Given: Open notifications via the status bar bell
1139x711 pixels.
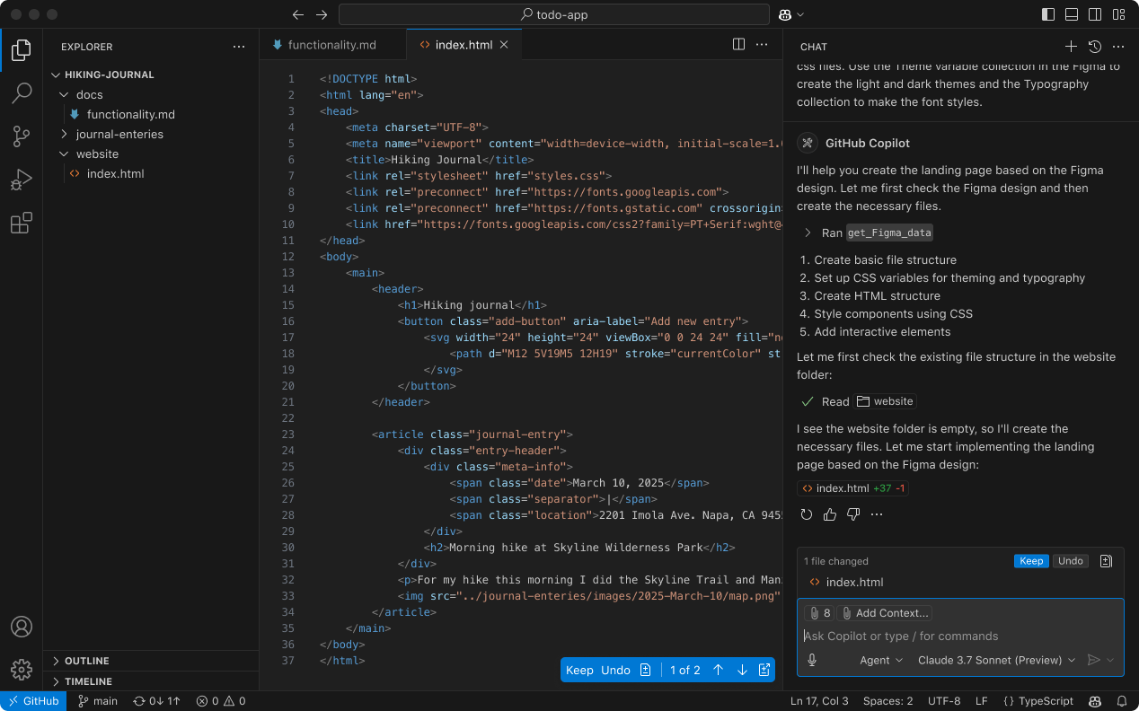Looking at the screenshot, I should 1121,700.
